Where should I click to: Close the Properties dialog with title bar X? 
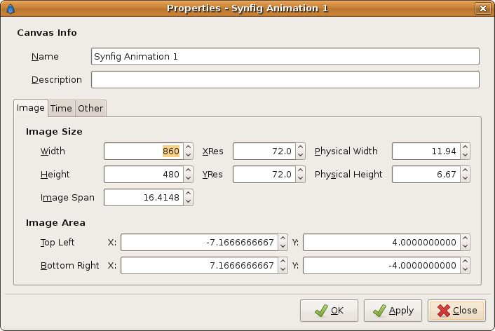click(482, 8)
